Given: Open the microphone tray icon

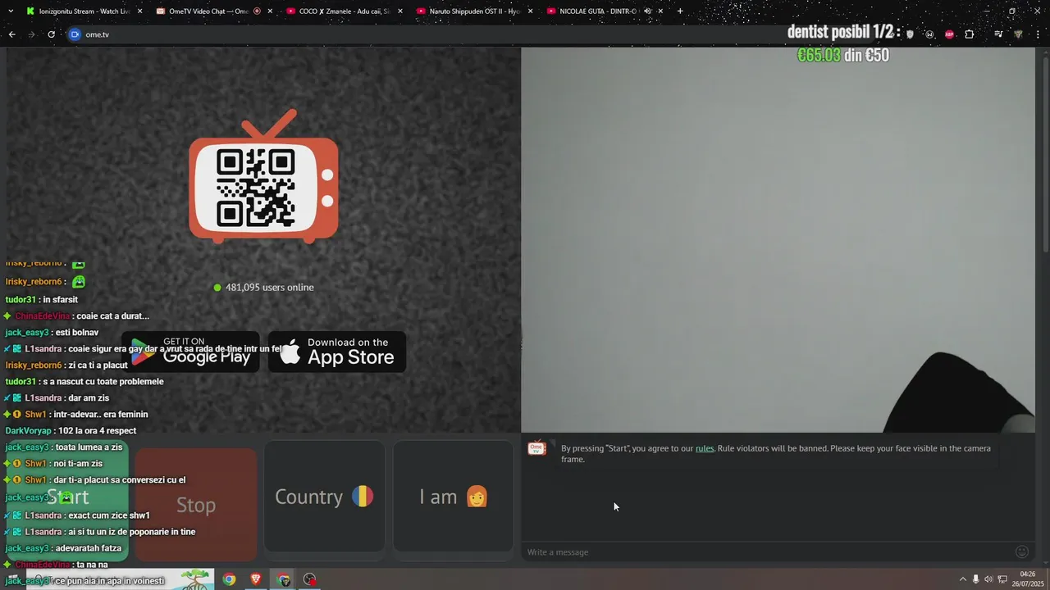Looking at the screenshot, I should coord(975,579).
